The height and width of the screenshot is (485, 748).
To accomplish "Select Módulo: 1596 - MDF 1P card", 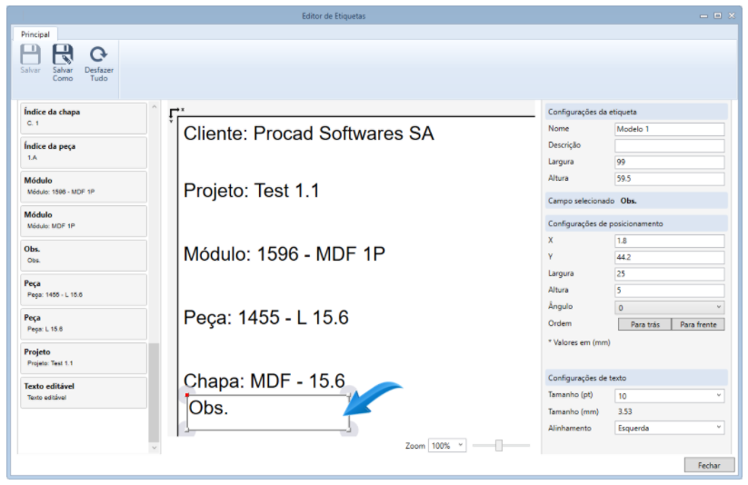I will pyautogui.click(x=84, y=187).
